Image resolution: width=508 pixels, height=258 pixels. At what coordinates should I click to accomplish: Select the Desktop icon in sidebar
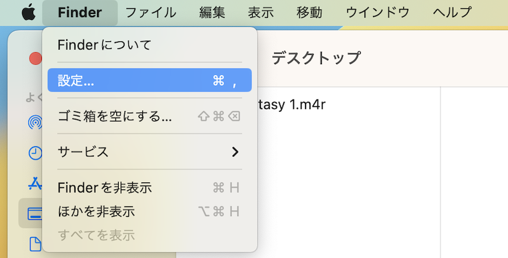point(35,214)
